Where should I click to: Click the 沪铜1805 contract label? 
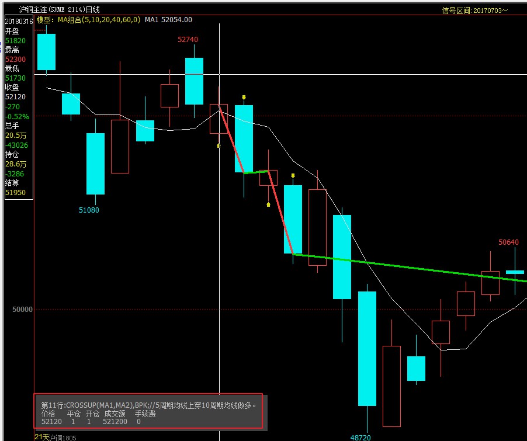click(x=63, y=438)
